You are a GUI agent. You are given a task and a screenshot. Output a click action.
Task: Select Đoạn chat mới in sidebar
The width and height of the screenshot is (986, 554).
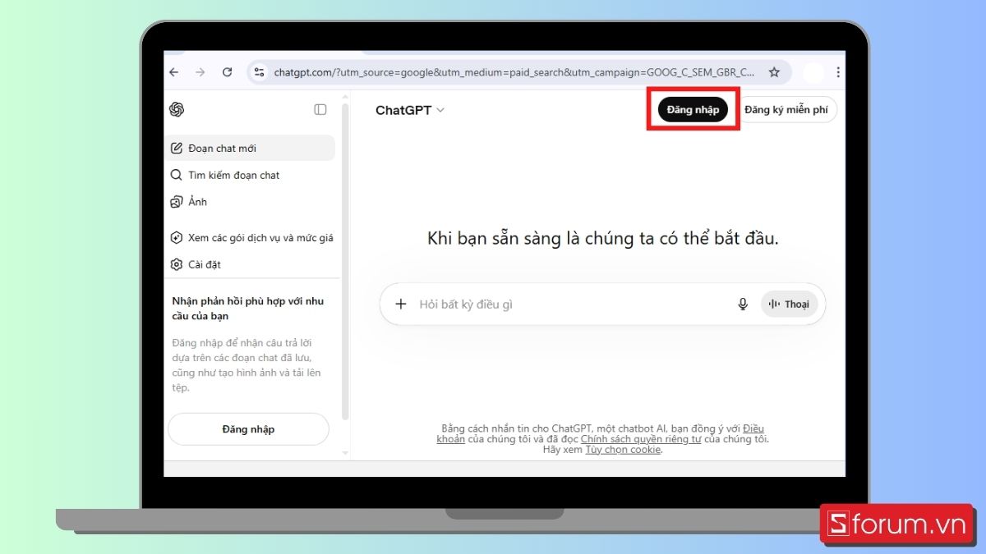pyautogui.click(x=250, y=149)
